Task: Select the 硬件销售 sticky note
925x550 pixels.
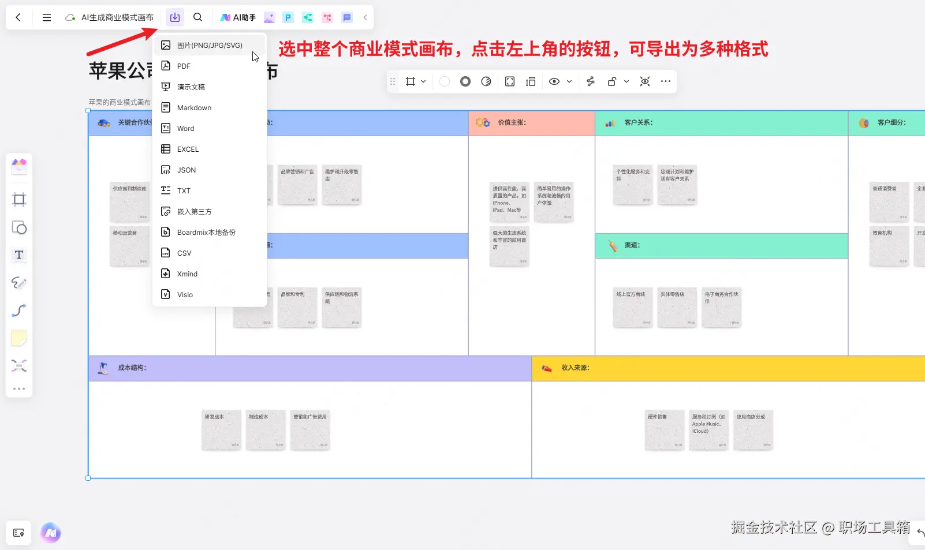Action: tap(665, 431)
